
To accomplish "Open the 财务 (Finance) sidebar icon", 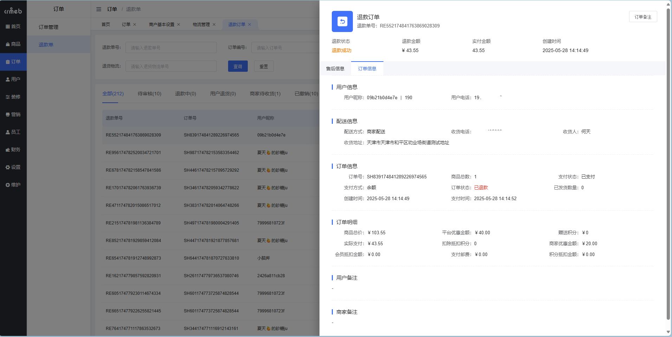I will click(13, 149).
